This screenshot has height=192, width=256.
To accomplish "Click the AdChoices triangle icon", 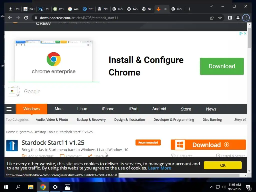I will coord(241,33).
